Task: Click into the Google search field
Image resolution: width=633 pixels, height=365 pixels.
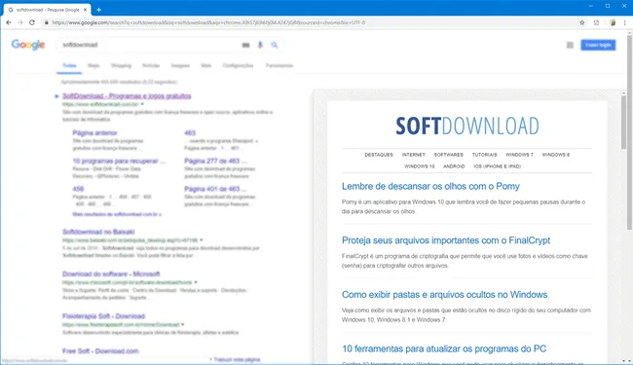Action: (149, 45)
